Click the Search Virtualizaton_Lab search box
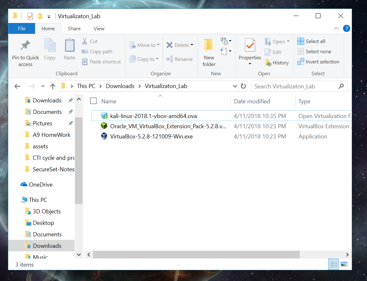Image resolution: width=367 pixels, height=281 pixels. (x=295, y=86)
